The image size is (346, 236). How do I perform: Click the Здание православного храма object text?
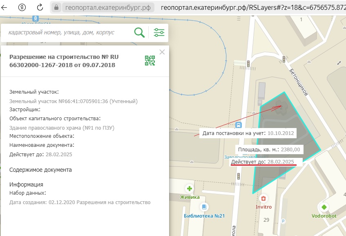point(62,128)
